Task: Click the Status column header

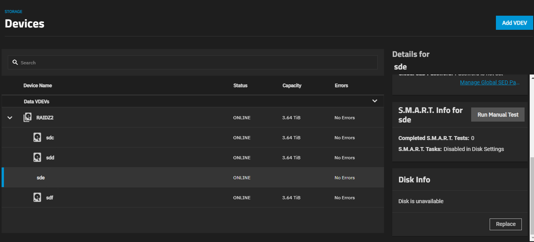Action: [240, 86]
